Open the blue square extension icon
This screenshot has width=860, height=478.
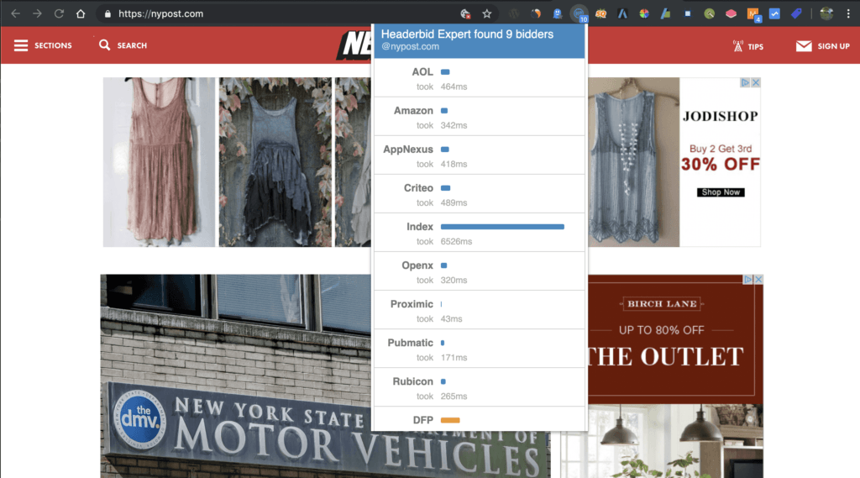click(687, 13)
